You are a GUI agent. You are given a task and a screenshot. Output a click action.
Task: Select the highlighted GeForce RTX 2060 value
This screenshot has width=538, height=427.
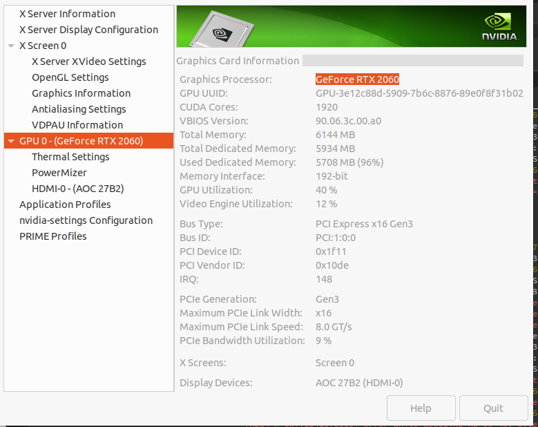[x=357, y=79]
